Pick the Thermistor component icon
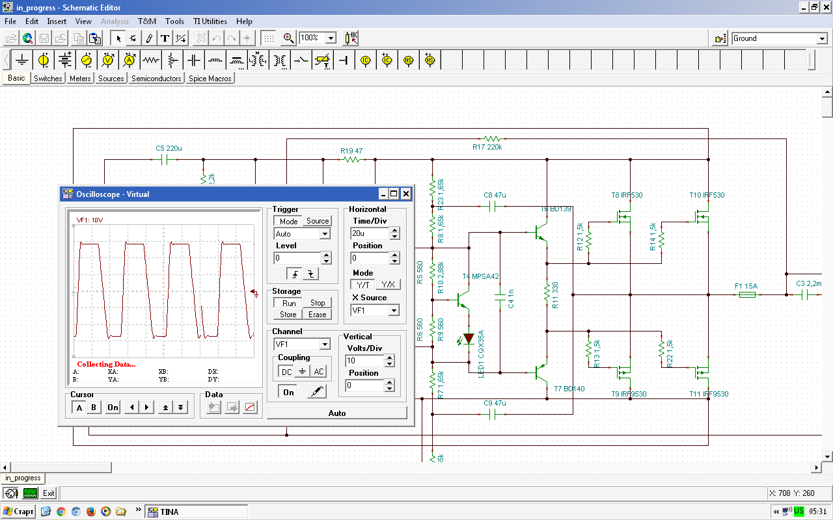 pyautogui.click(x=323, y=60)
